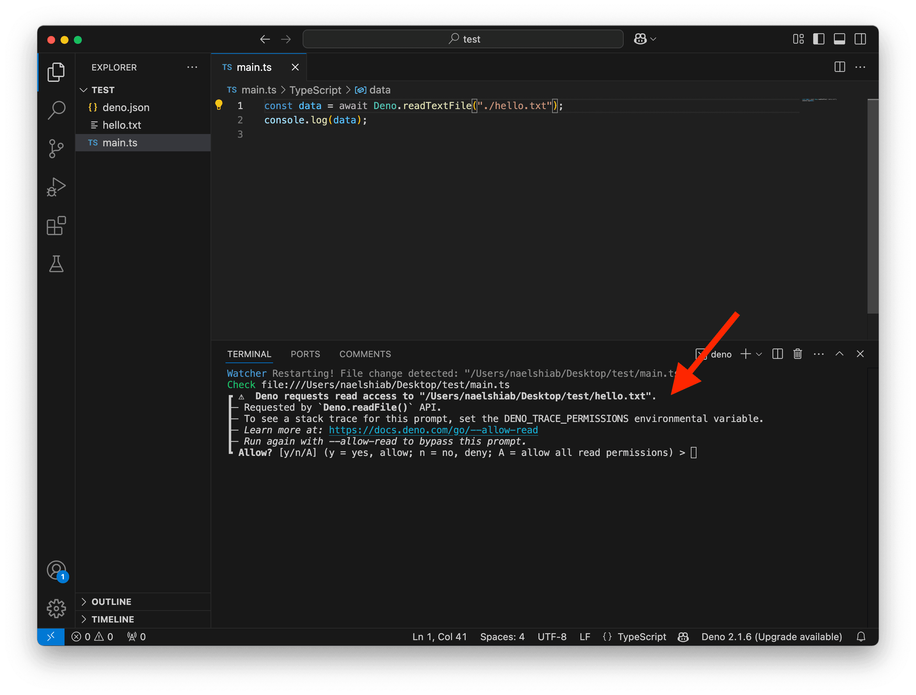Screen dimensions: 916x695
Task: Open the Copilot menu in title bar
Action: 645,39
